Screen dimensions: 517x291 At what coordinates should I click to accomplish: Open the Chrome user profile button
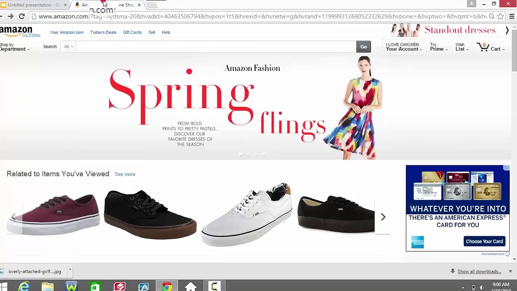[x=471, y=4]
